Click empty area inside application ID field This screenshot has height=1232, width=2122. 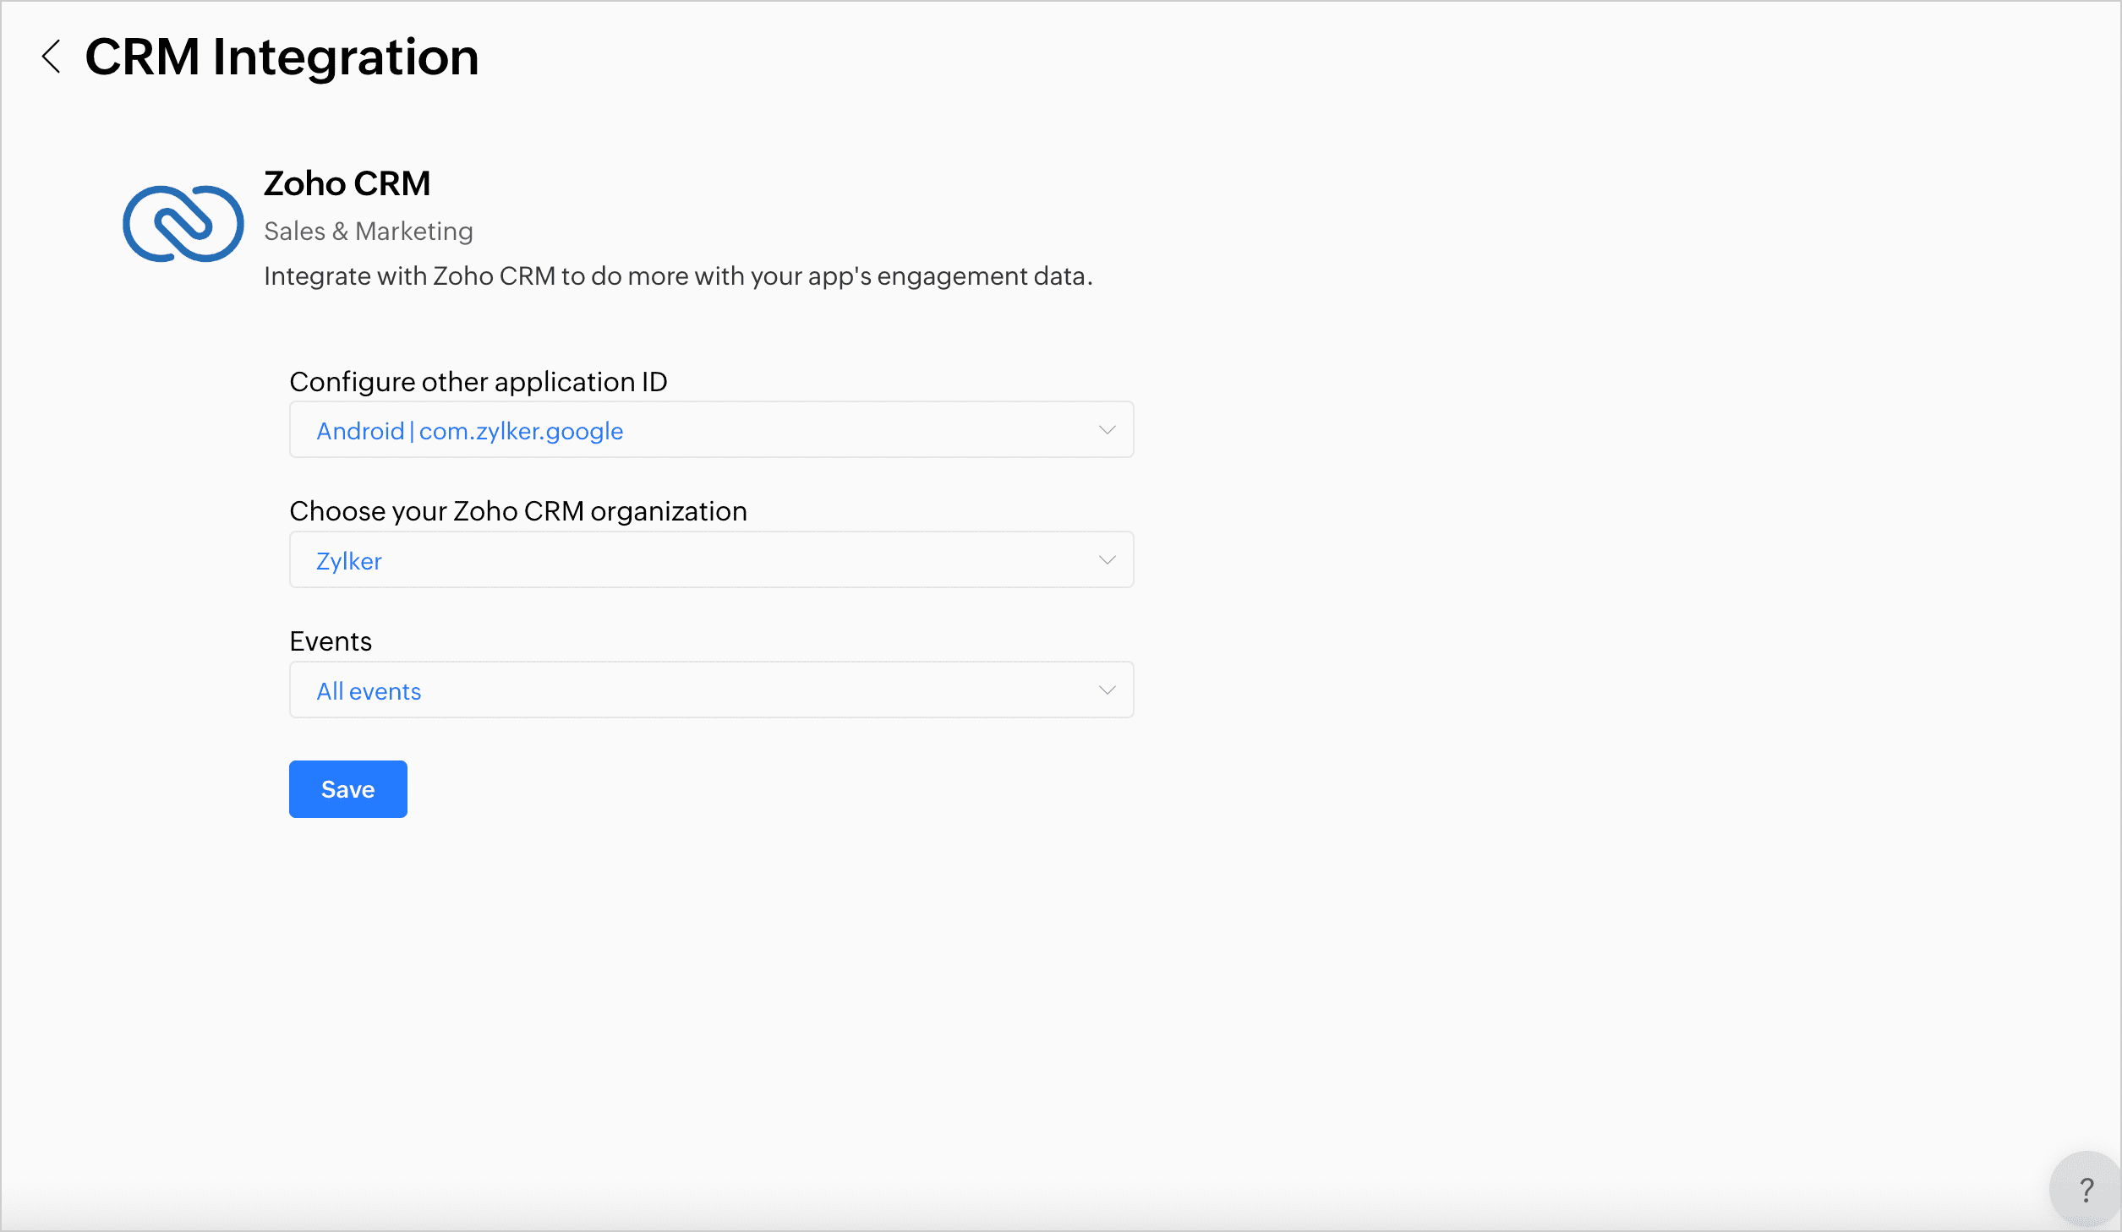click(845, 430)
